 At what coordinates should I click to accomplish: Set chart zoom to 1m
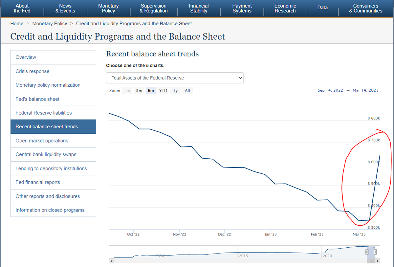coord(127,91)
